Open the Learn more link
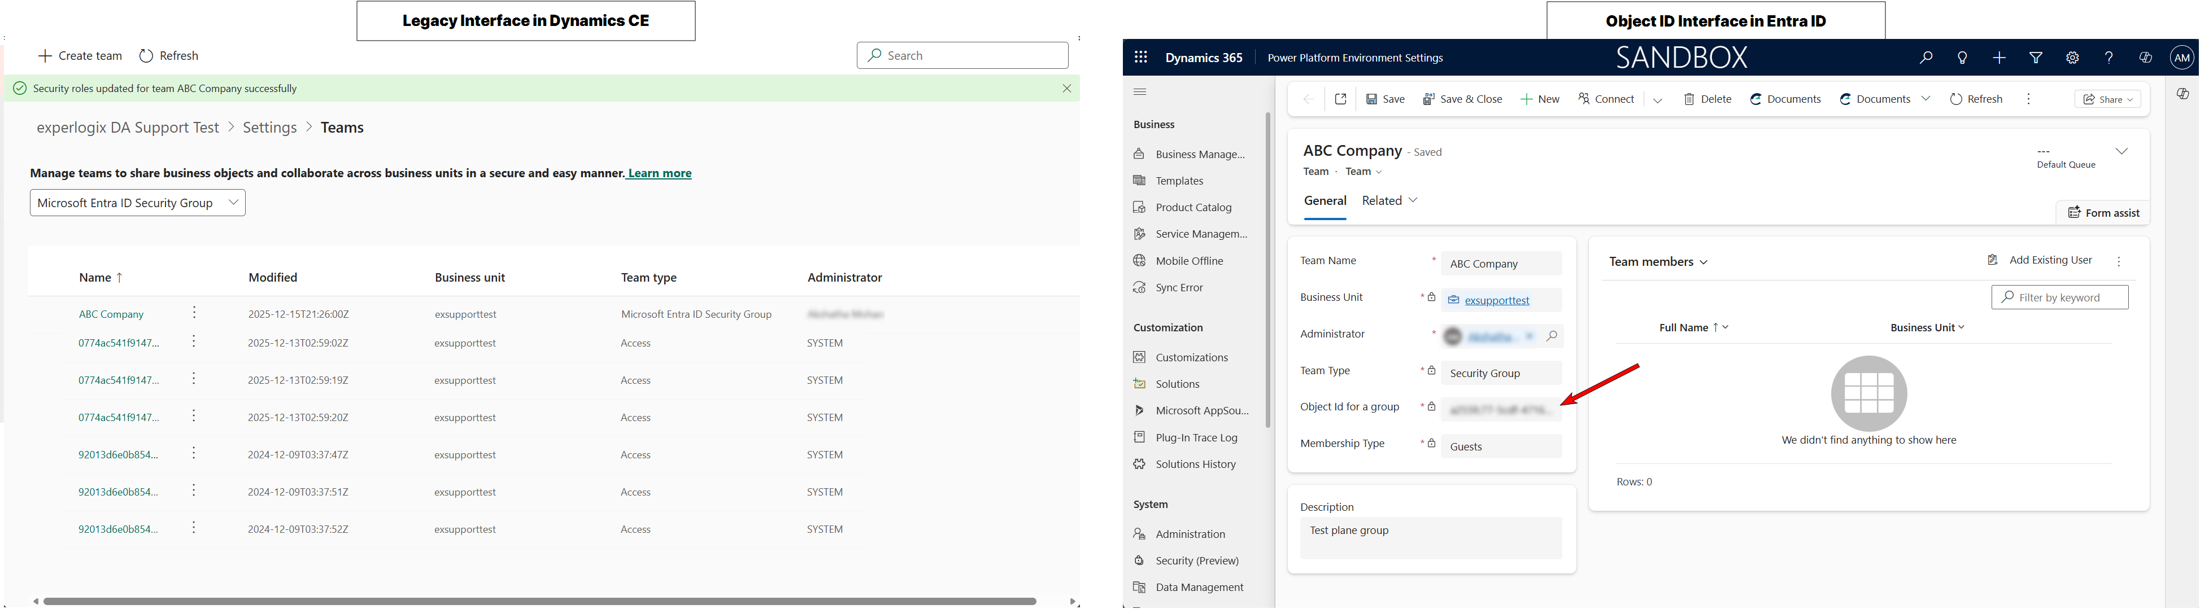The width and height of the screenshot is (2200, 609). click(x=659, y=173)
